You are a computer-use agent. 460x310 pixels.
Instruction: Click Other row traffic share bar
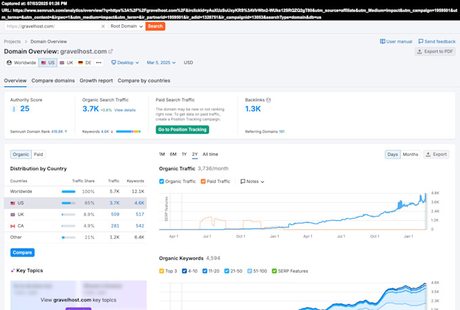(68, 237)
